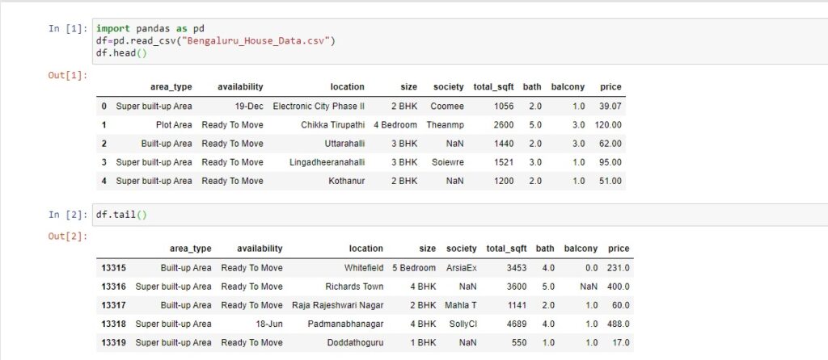Click the In [1] prompt label
The width and height of the screenshot is (828, 360).
coord(68,28)
